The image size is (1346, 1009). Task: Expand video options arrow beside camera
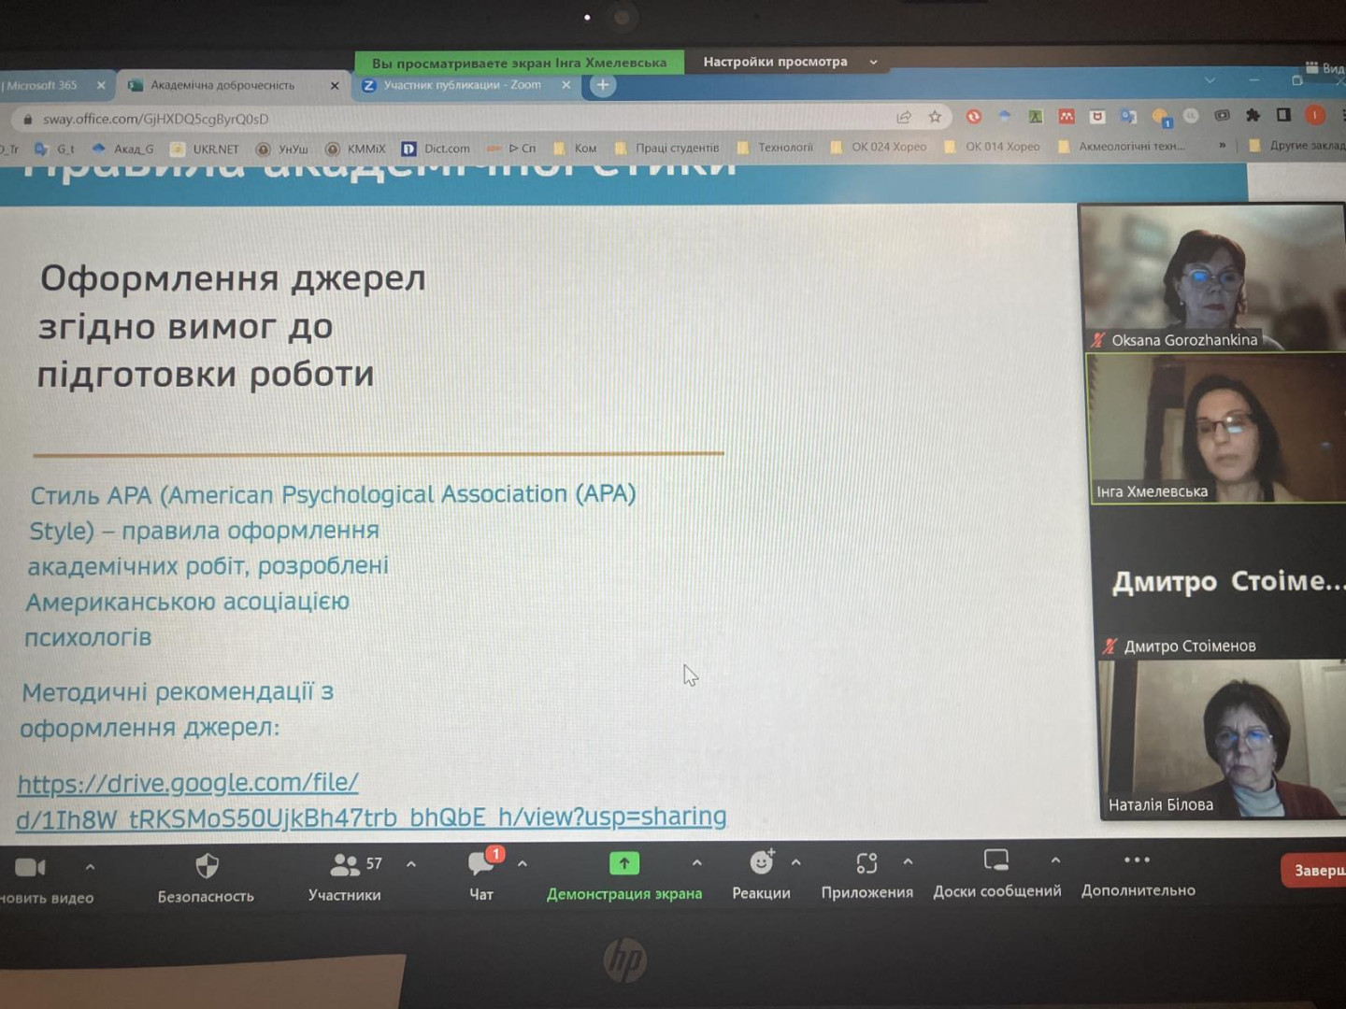click(x=90, y=867)
